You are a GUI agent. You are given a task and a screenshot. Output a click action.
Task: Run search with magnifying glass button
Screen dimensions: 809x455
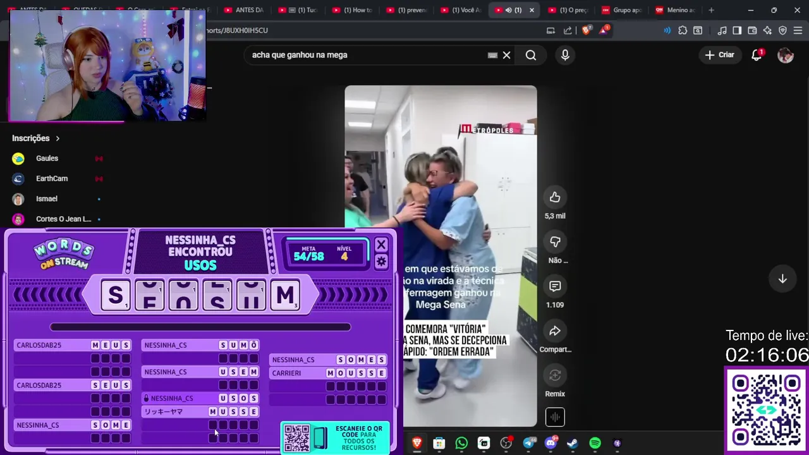tap(531, 55)
